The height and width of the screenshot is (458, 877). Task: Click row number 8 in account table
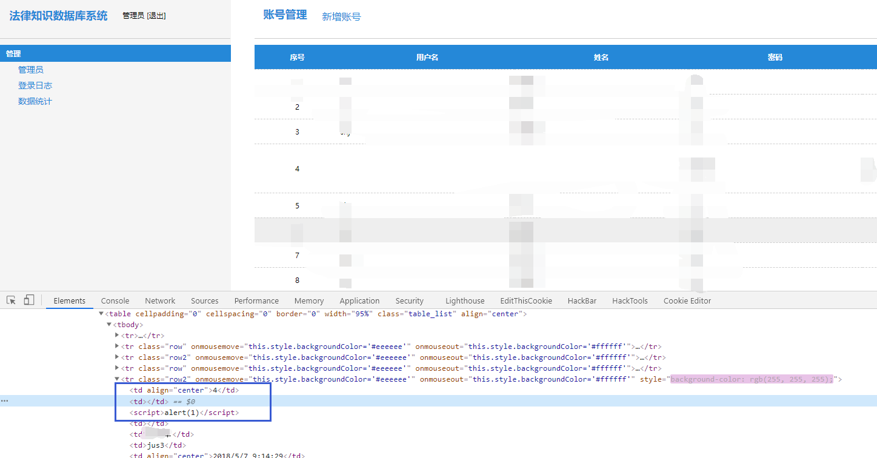[297, 280]
